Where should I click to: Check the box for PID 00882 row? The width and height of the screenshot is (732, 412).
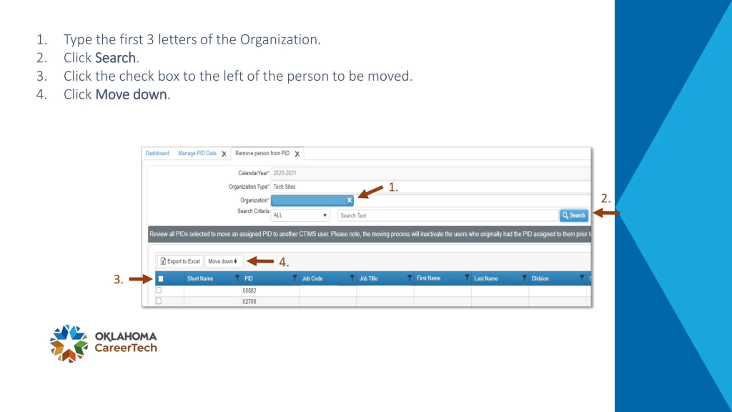pos(159,290)
